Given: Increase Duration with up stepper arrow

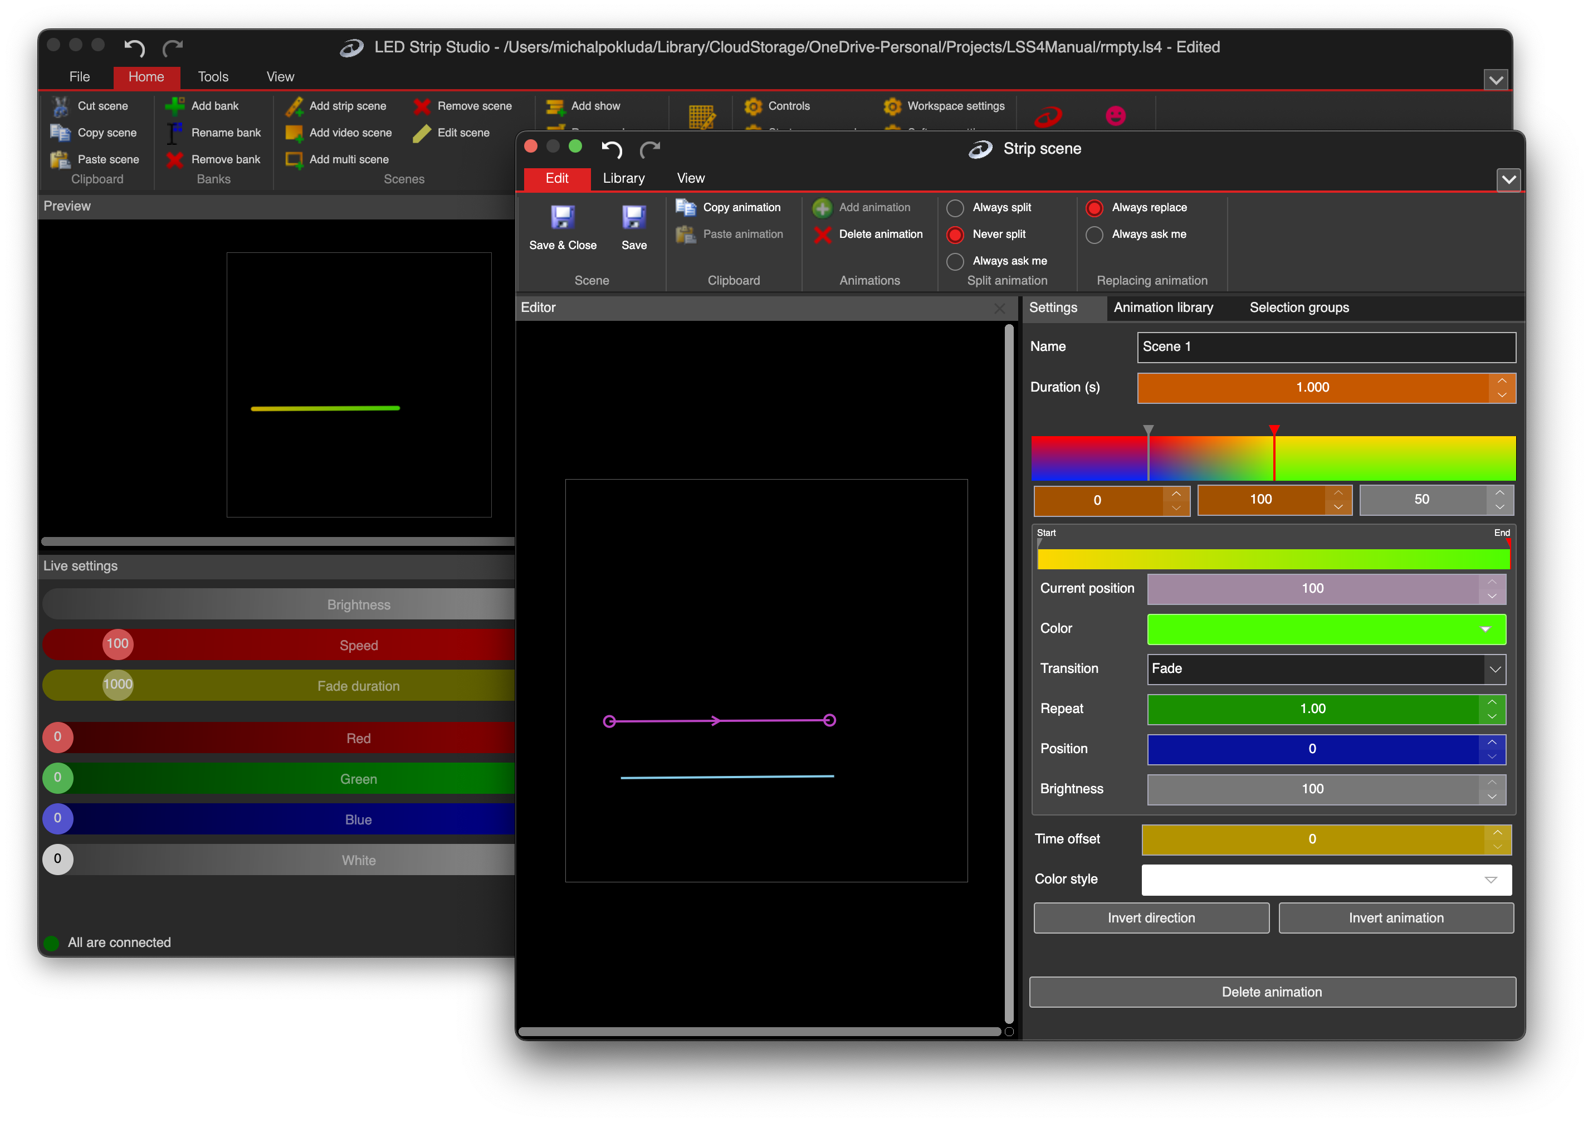Looking at the screenshot, I should pos(1502,381).
